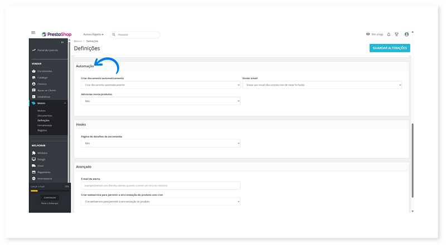The width and height of the screenshot is (446, 246).
Task: Click the Envio truck icon
Action: point(33,165)
